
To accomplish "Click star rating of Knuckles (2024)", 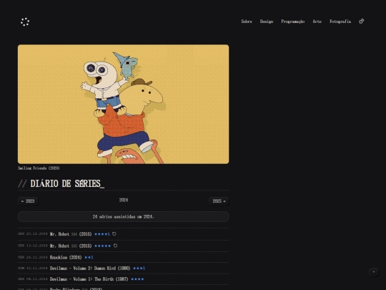I will point(89,258).
